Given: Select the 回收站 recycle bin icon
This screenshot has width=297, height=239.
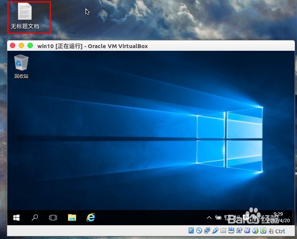Looking at the screenshot, I should 21,66.
